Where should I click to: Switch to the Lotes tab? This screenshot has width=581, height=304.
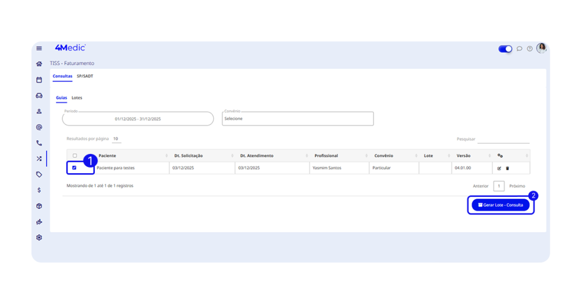pos(77,98)
